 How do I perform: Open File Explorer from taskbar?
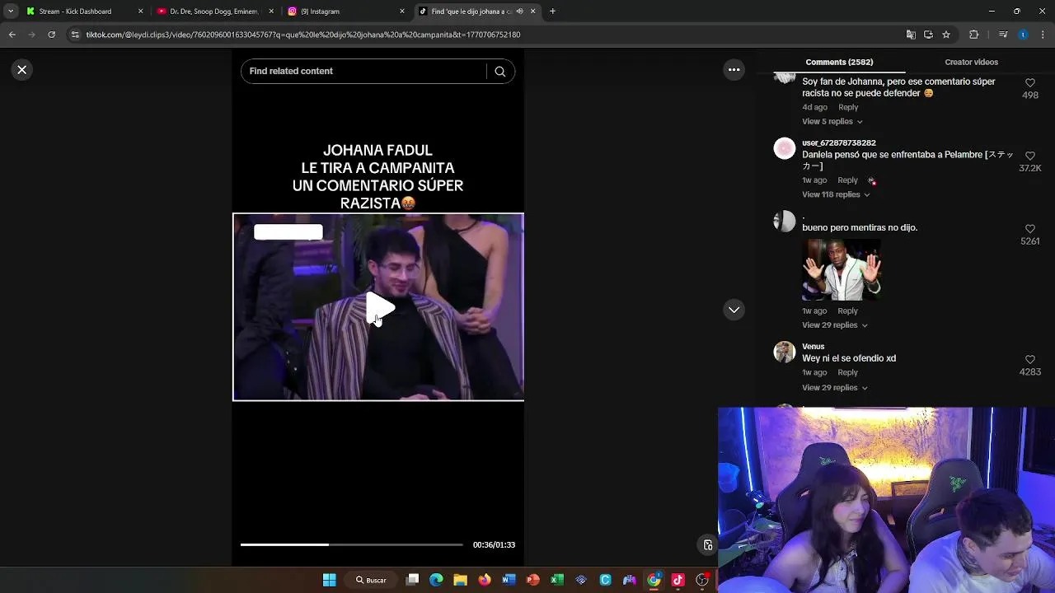pyautogui.click(x=461, y=580)
